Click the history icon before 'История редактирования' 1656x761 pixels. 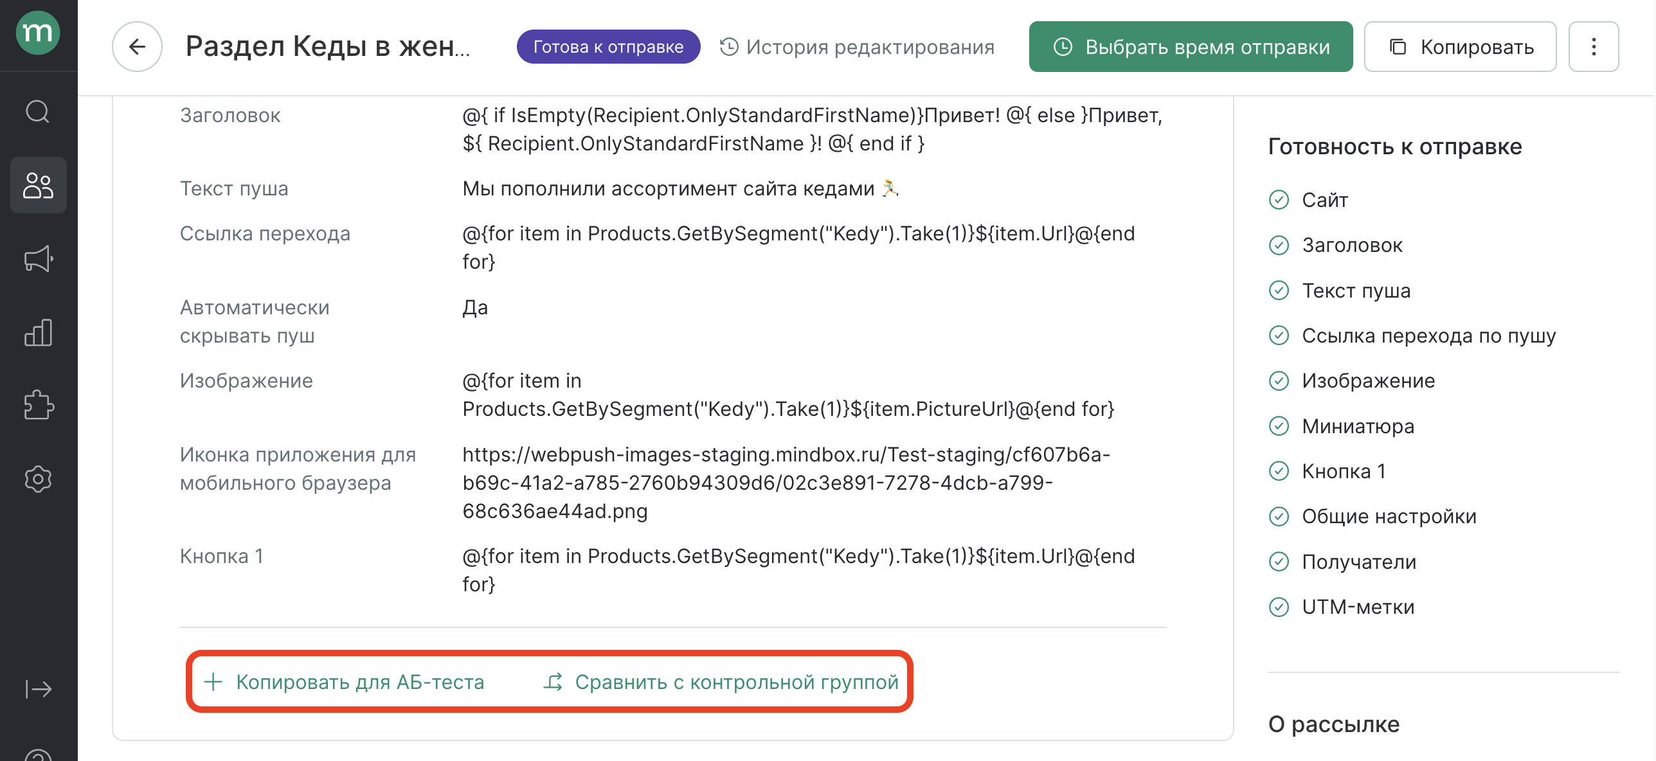click(729, 46)
